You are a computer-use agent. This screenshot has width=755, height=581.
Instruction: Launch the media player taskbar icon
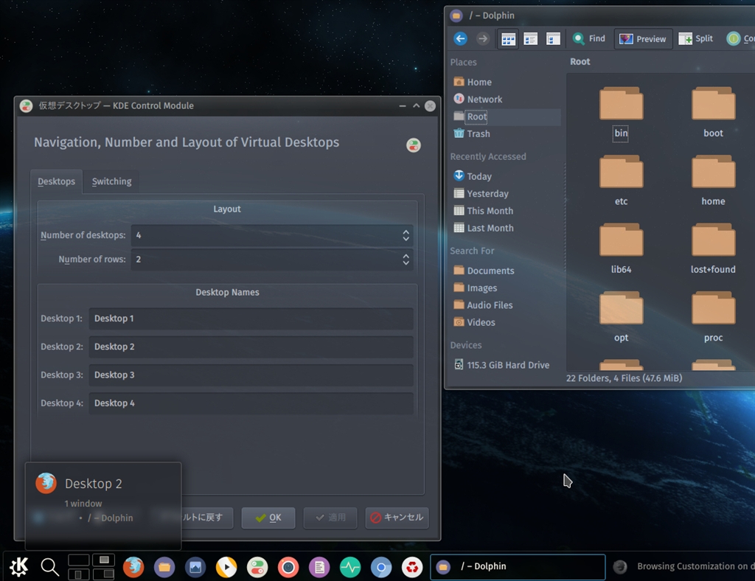pyautogui.click(x=226, y=568)
